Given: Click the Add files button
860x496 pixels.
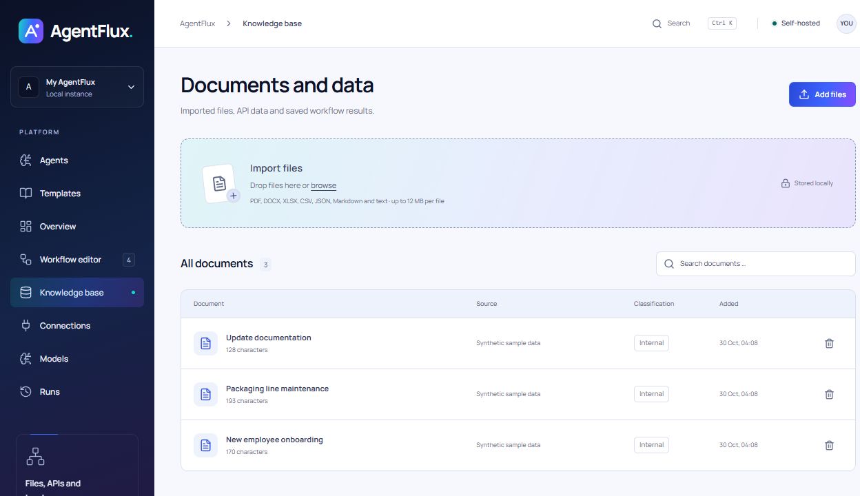Looking at the screenshot, I should pos(822,94).
